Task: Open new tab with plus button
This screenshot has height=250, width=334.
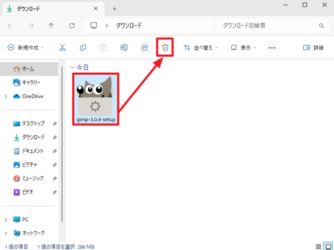Action: [x=114, y=9]
